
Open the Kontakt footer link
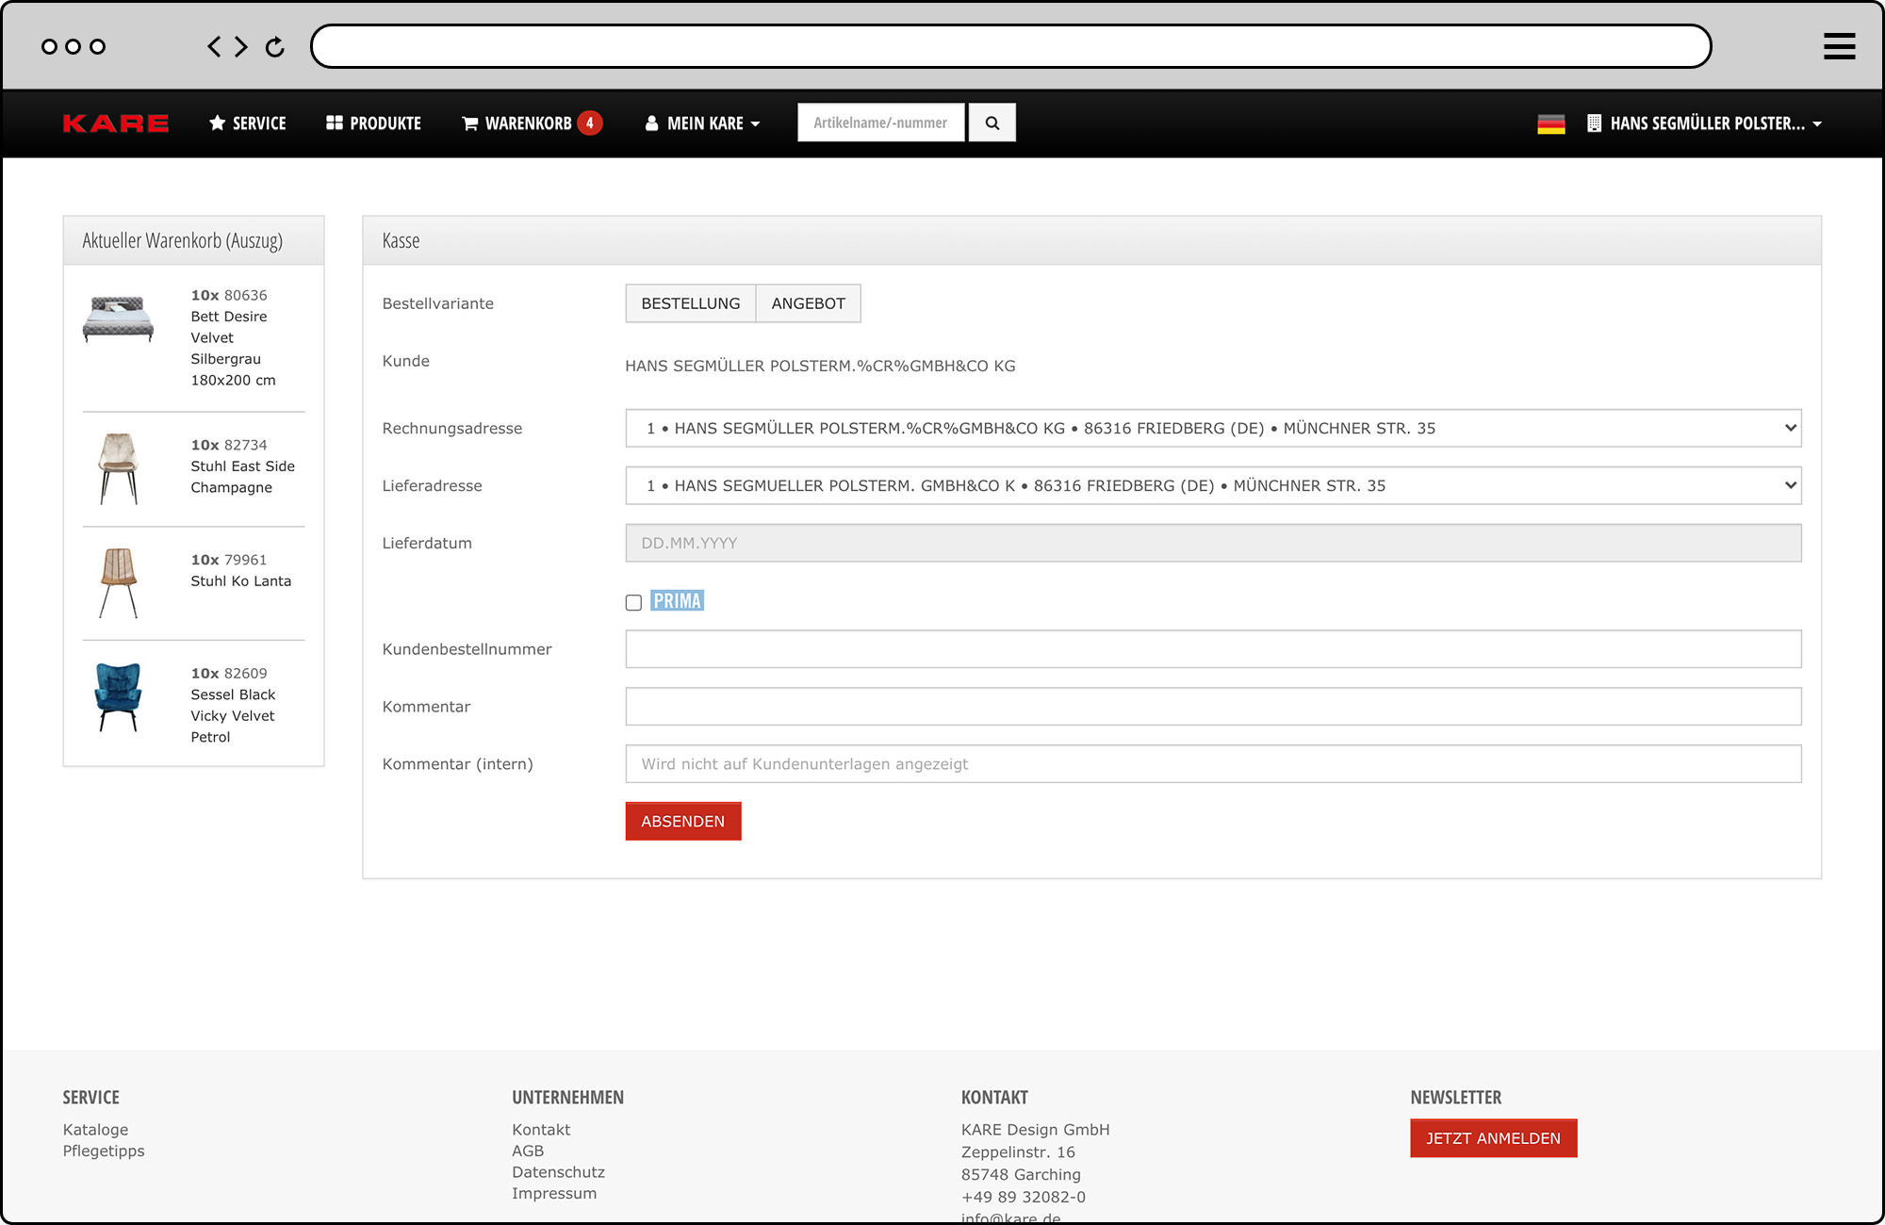(541, 1129)
